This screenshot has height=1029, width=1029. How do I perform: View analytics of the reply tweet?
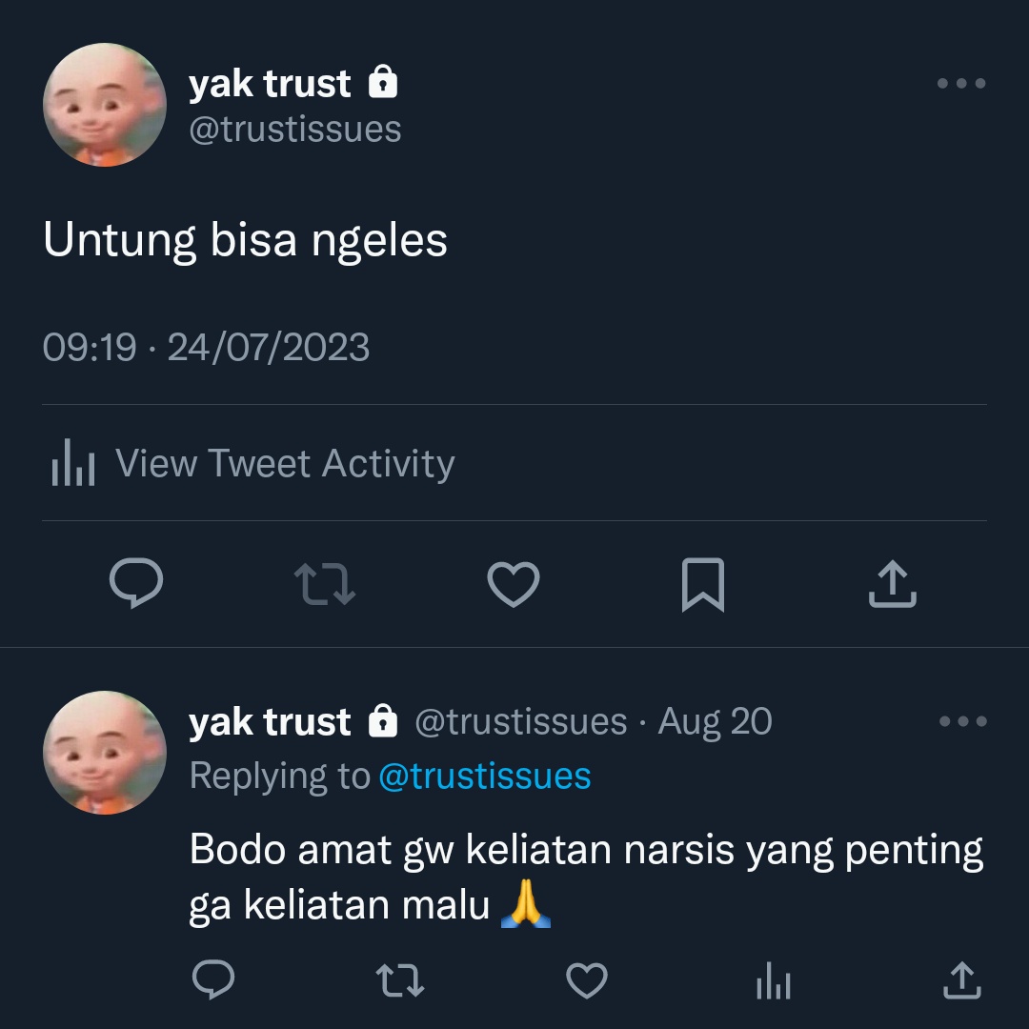[774, 980]
